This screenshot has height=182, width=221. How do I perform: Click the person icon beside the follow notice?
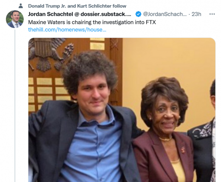click(x=21, y=6)
